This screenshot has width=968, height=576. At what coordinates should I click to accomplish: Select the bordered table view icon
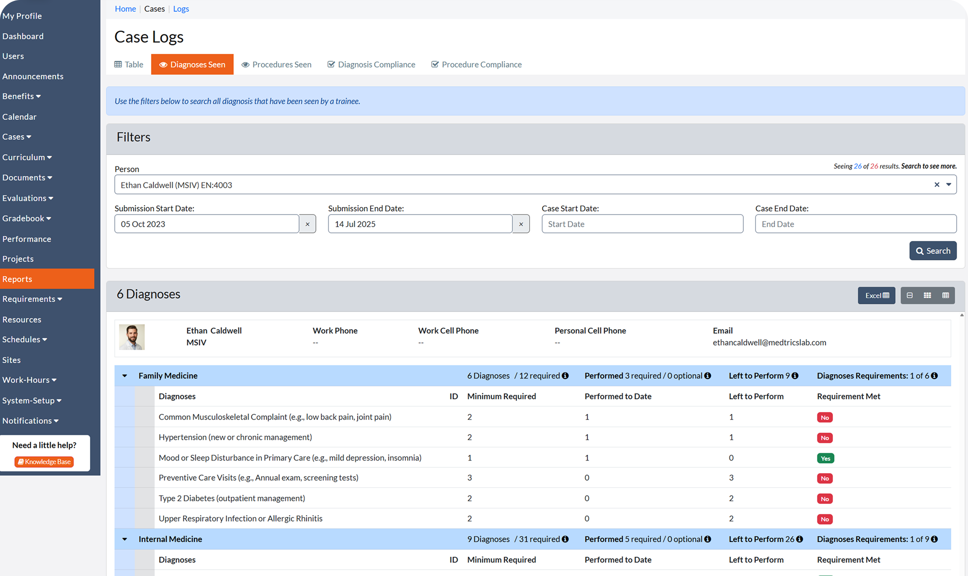[945, 295]
